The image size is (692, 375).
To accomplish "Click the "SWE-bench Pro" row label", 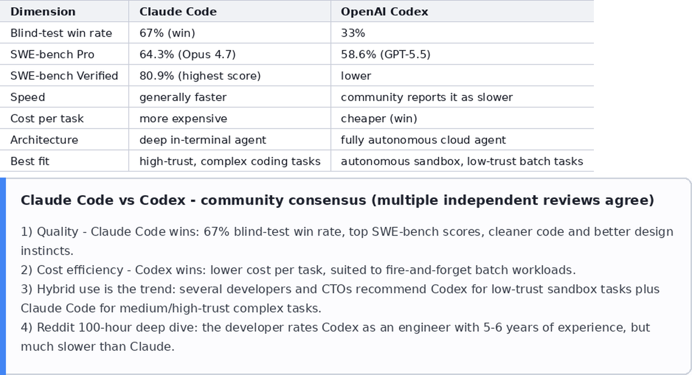I will tap(64, 54).
